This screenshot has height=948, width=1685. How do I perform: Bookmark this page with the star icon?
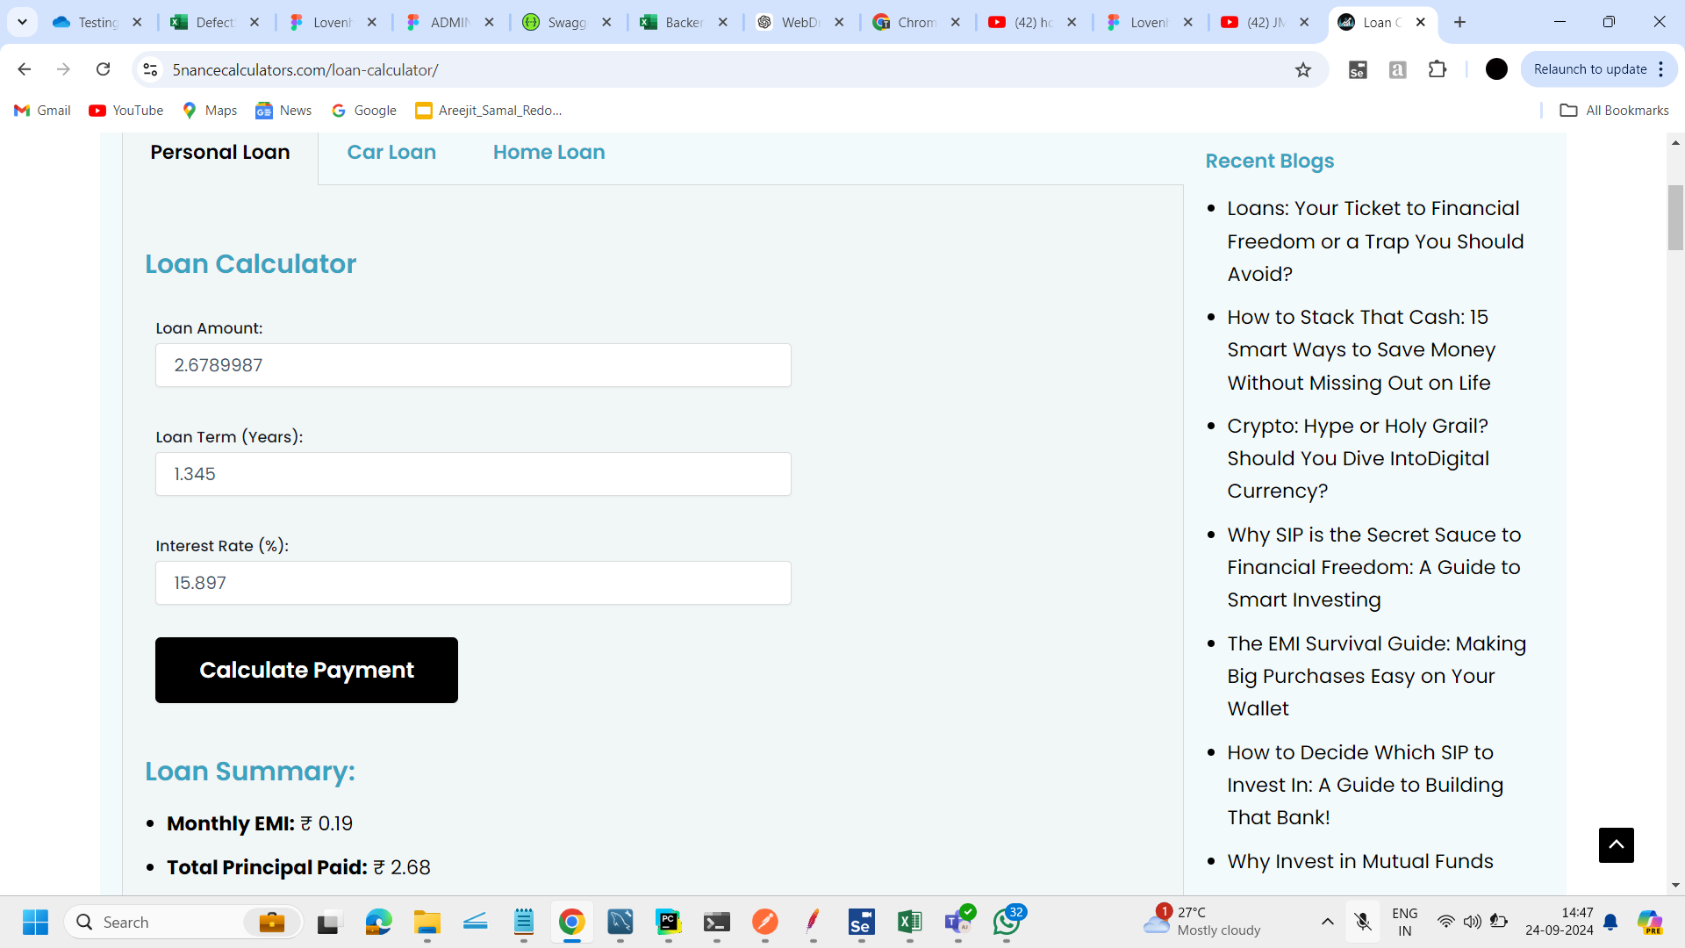[1303, 69]
